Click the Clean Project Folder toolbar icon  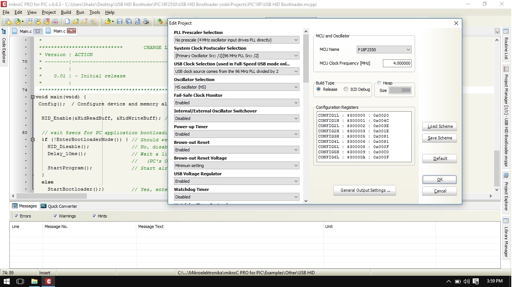55,21
